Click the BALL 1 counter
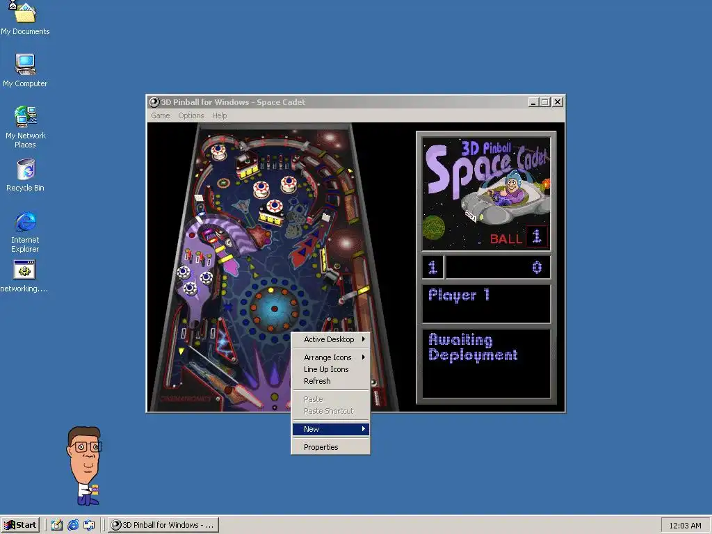The height and width of the screenshot is (534, 712). tap(518, 236)
